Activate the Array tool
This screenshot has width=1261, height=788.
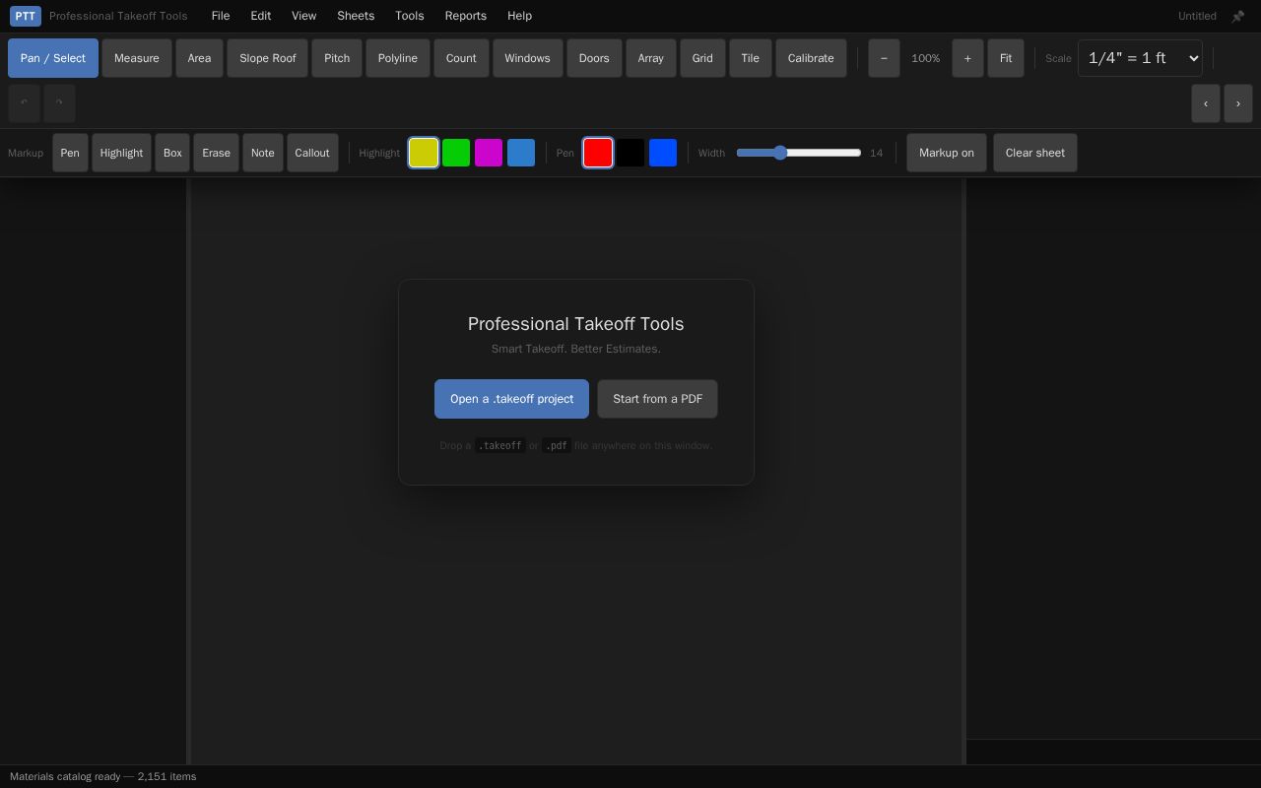click(x=651, y=58)
